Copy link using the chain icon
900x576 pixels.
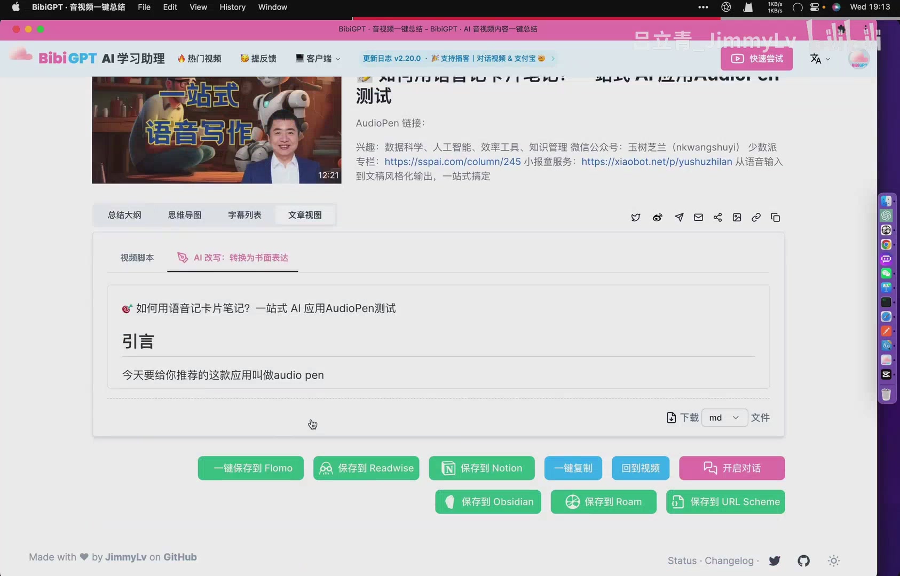click(756, 218)
